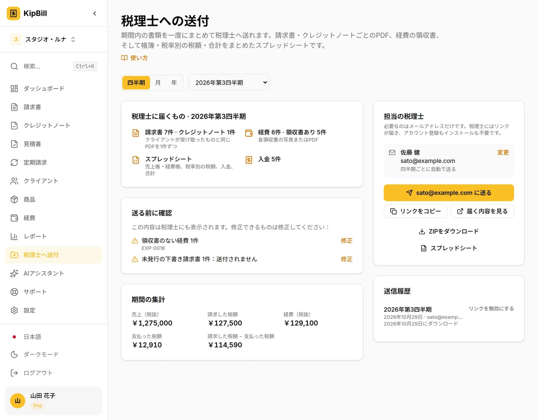Select 税理士へ送付 in the sidebar
This screenshot has width=538, height=420.
click(54, 255)
